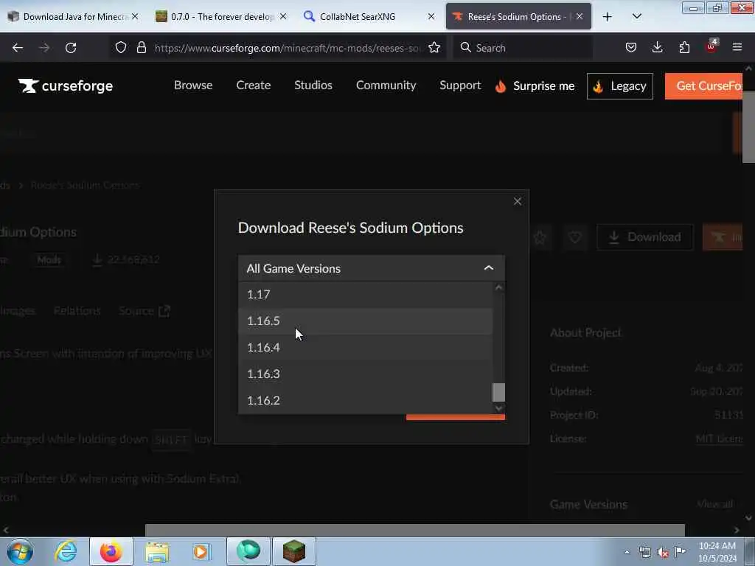Open a new browser tab
755x566 pixels.
(608, 17)
